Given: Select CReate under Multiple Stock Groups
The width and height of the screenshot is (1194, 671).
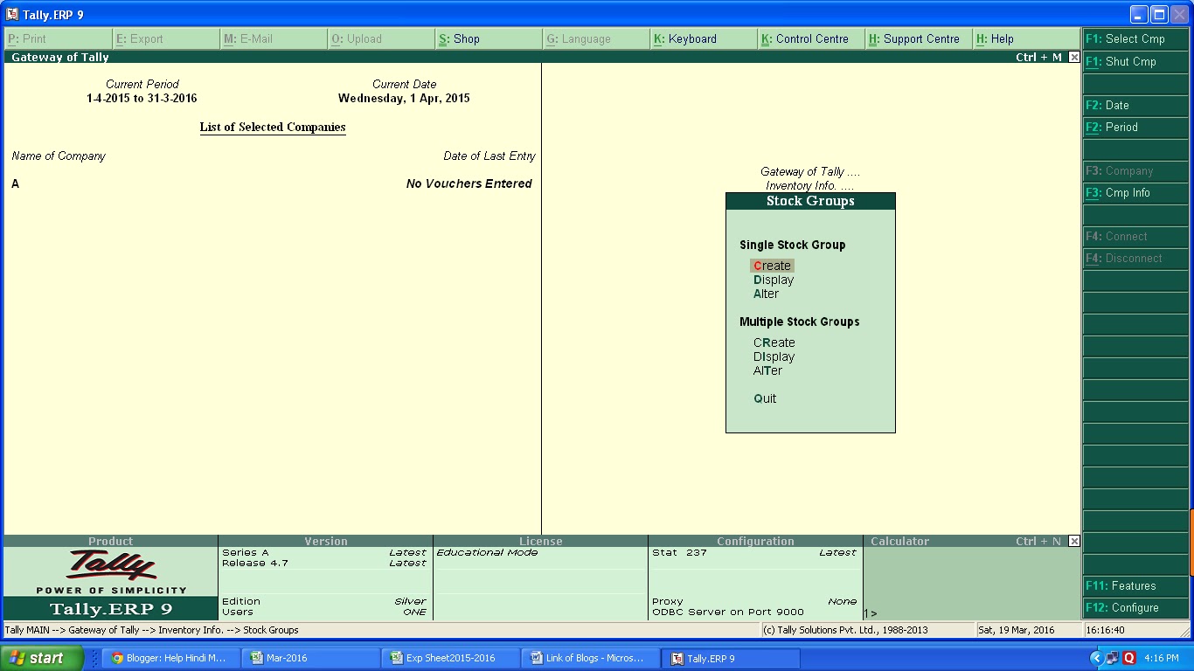Looking at the screenshot, I should pyautogui.click(x=774, y=342).
